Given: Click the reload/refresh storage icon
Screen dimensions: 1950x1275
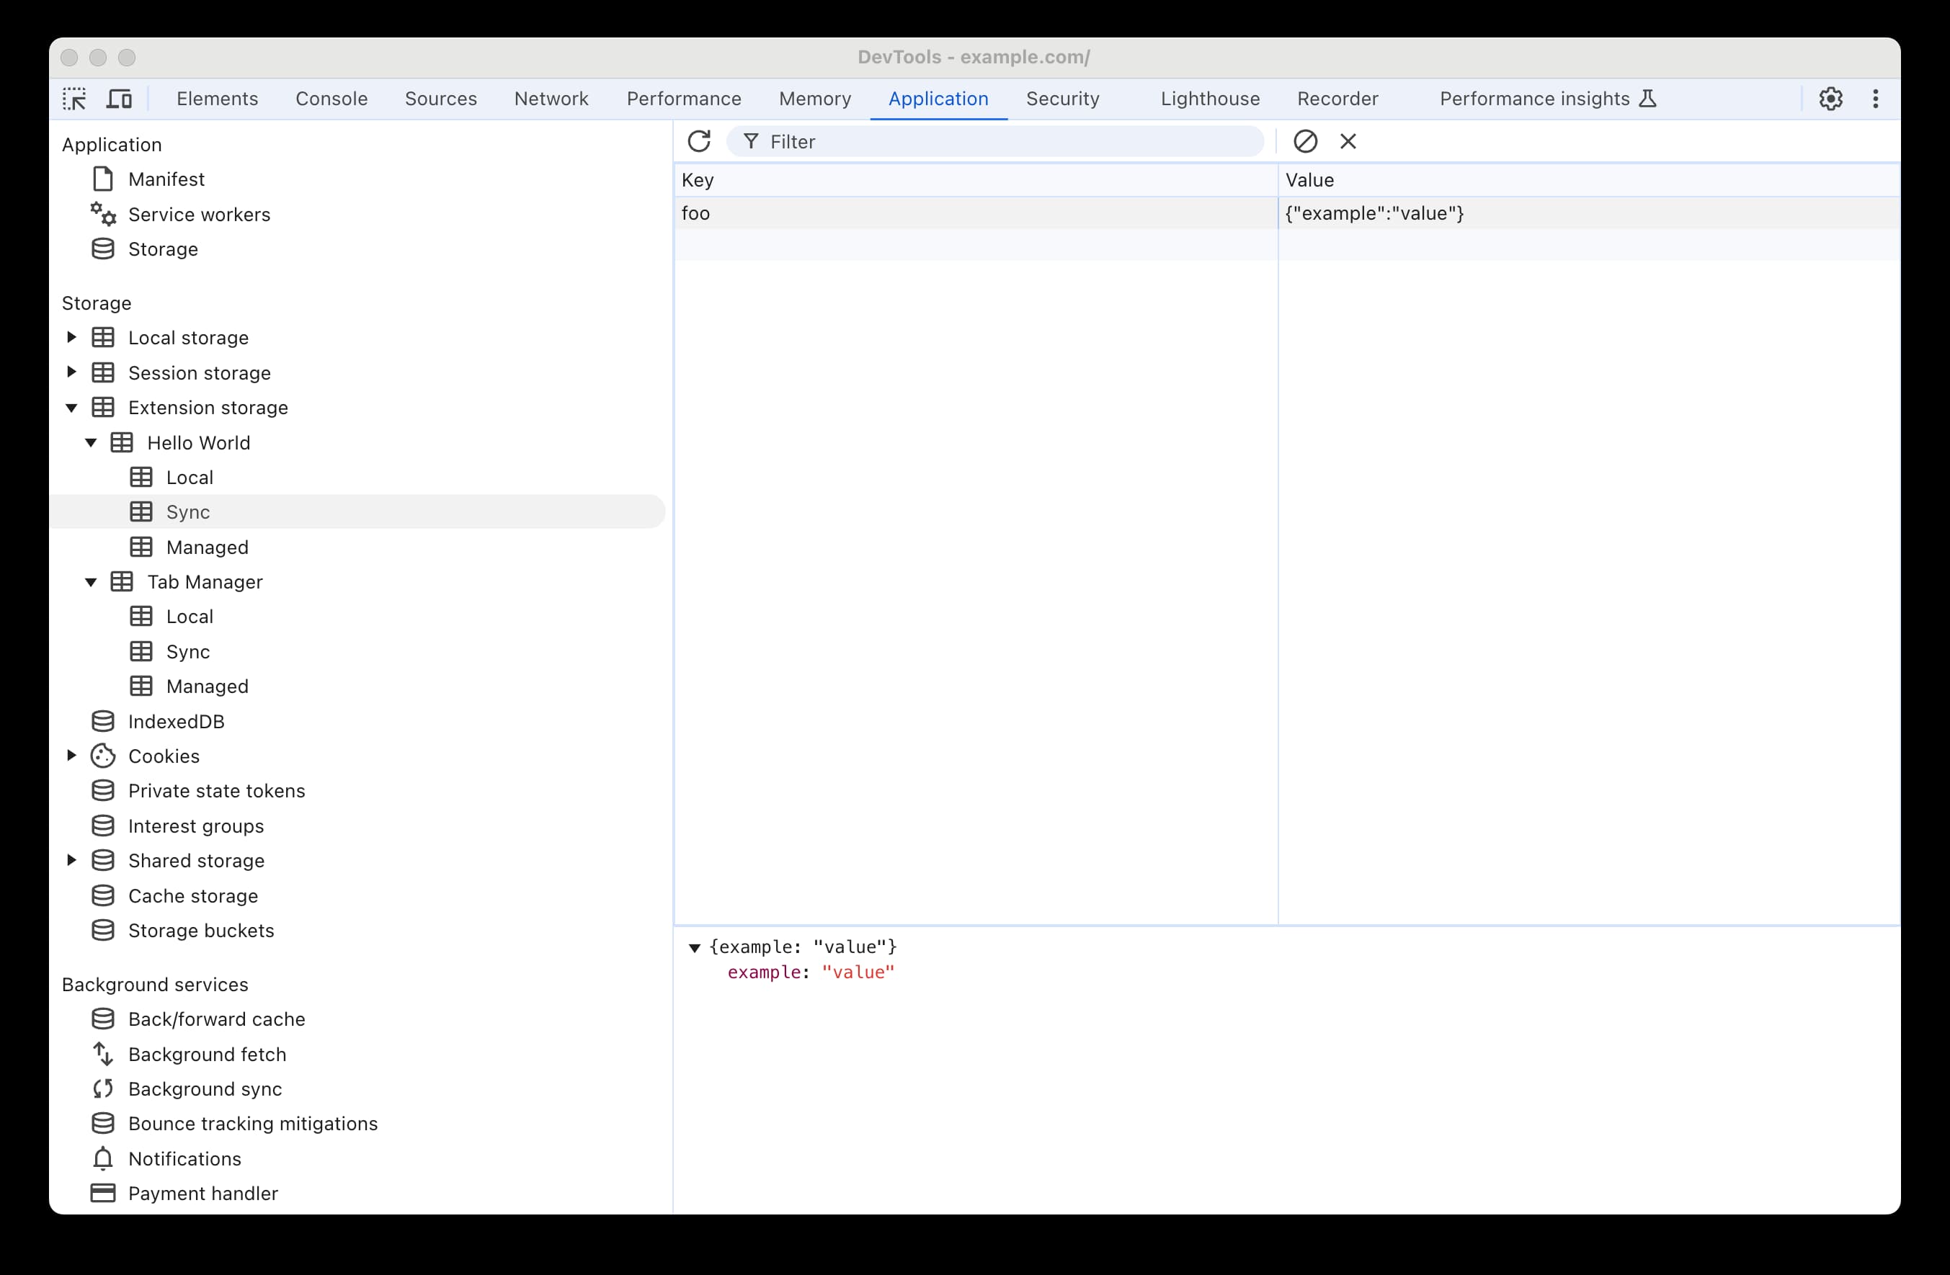Looking at the screenshot, I should point(699,141).
